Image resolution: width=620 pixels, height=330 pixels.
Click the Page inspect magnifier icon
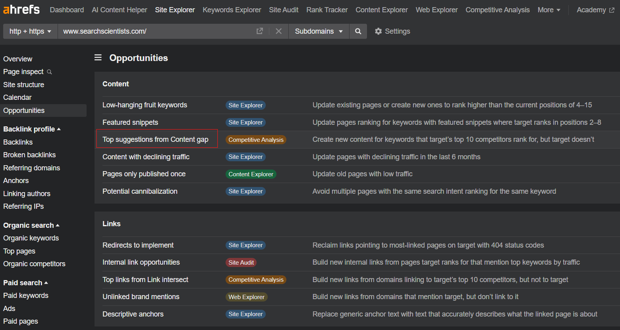click(50, 72)
